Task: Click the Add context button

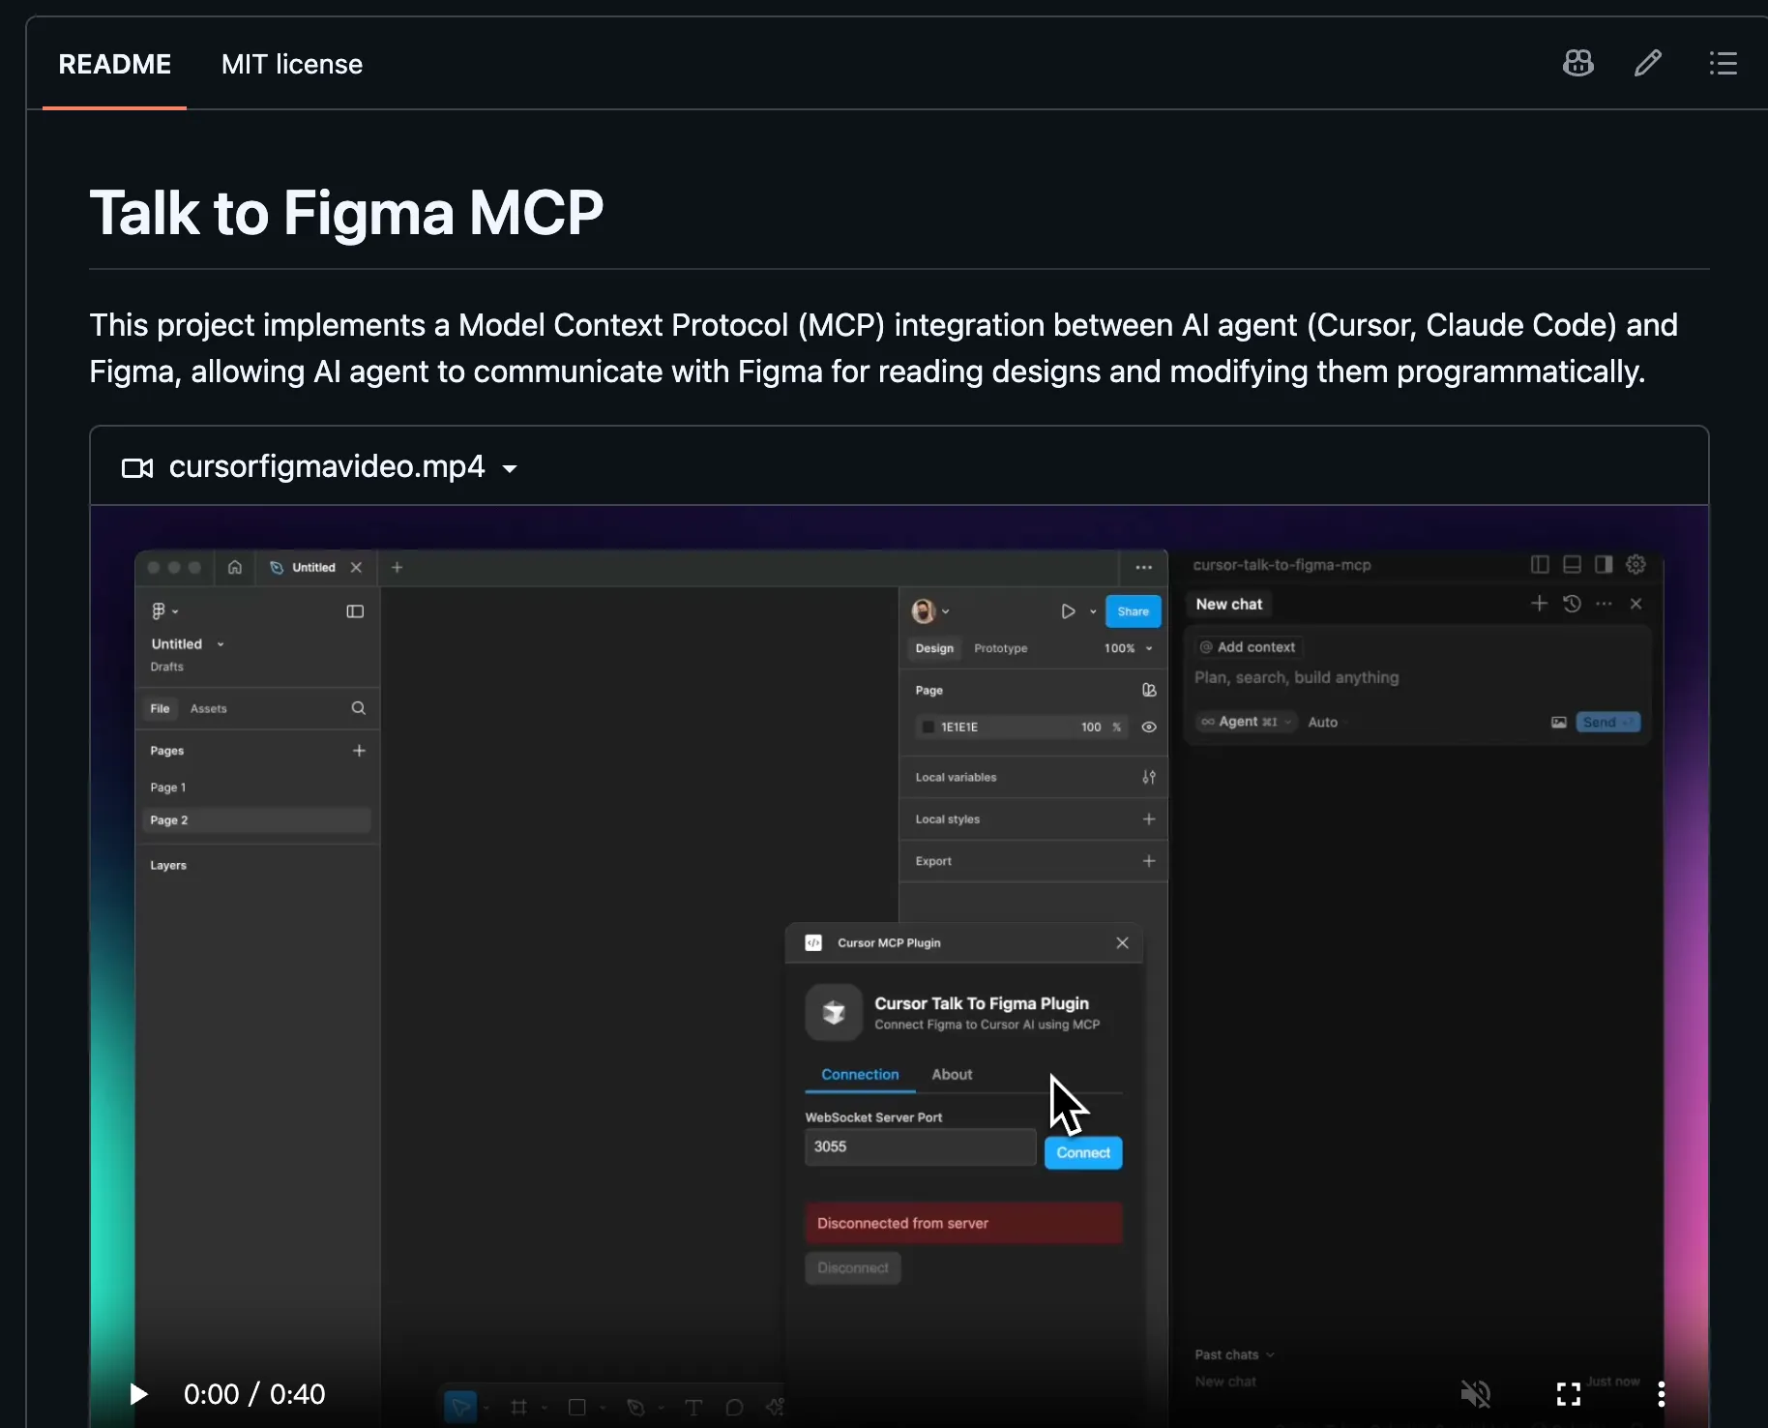Action: (1248, 647)
